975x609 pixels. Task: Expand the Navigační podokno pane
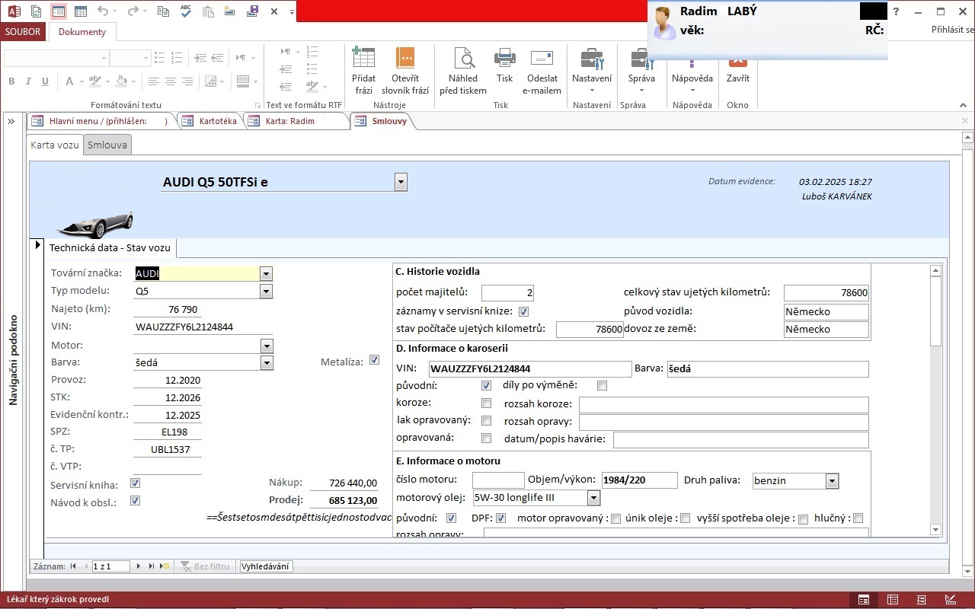(11, 121)
